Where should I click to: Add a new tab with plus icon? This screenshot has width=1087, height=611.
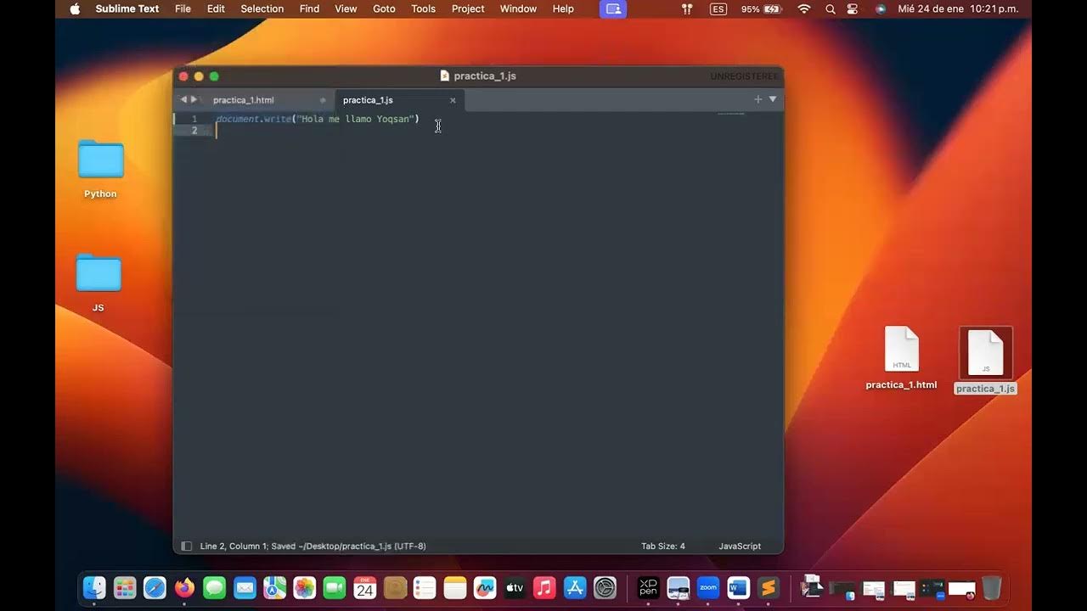pos(758,99)
